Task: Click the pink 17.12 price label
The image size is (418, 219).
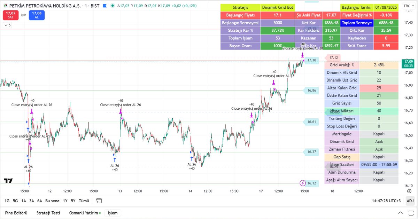Action: [x=333, y=57]
